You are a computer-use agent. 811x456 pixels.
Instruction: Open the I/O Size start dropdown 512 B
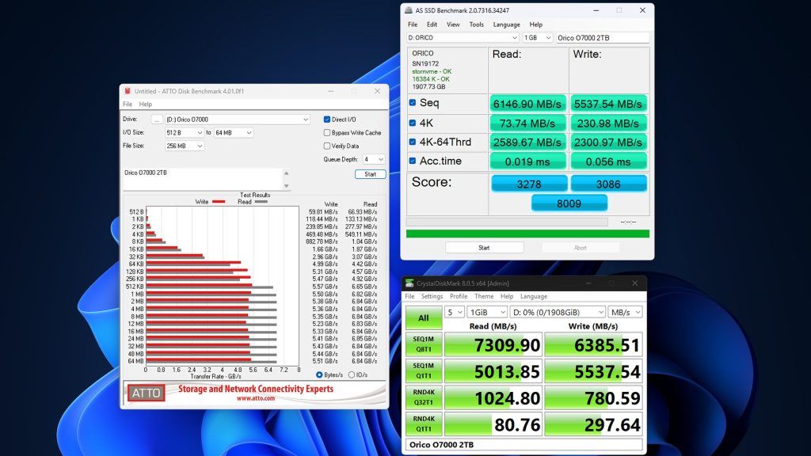click(x=185, y=133)
